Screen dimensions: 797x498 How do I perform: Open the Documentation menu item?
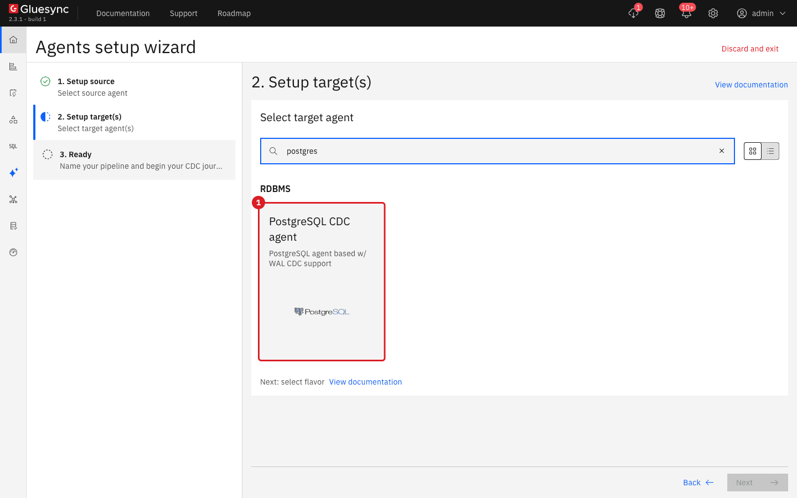(123, 13)
